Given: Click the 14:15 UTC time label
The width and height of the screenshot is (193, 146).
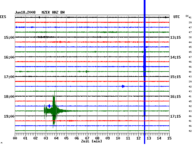Looking at the screenshot, I should (175, 57).
